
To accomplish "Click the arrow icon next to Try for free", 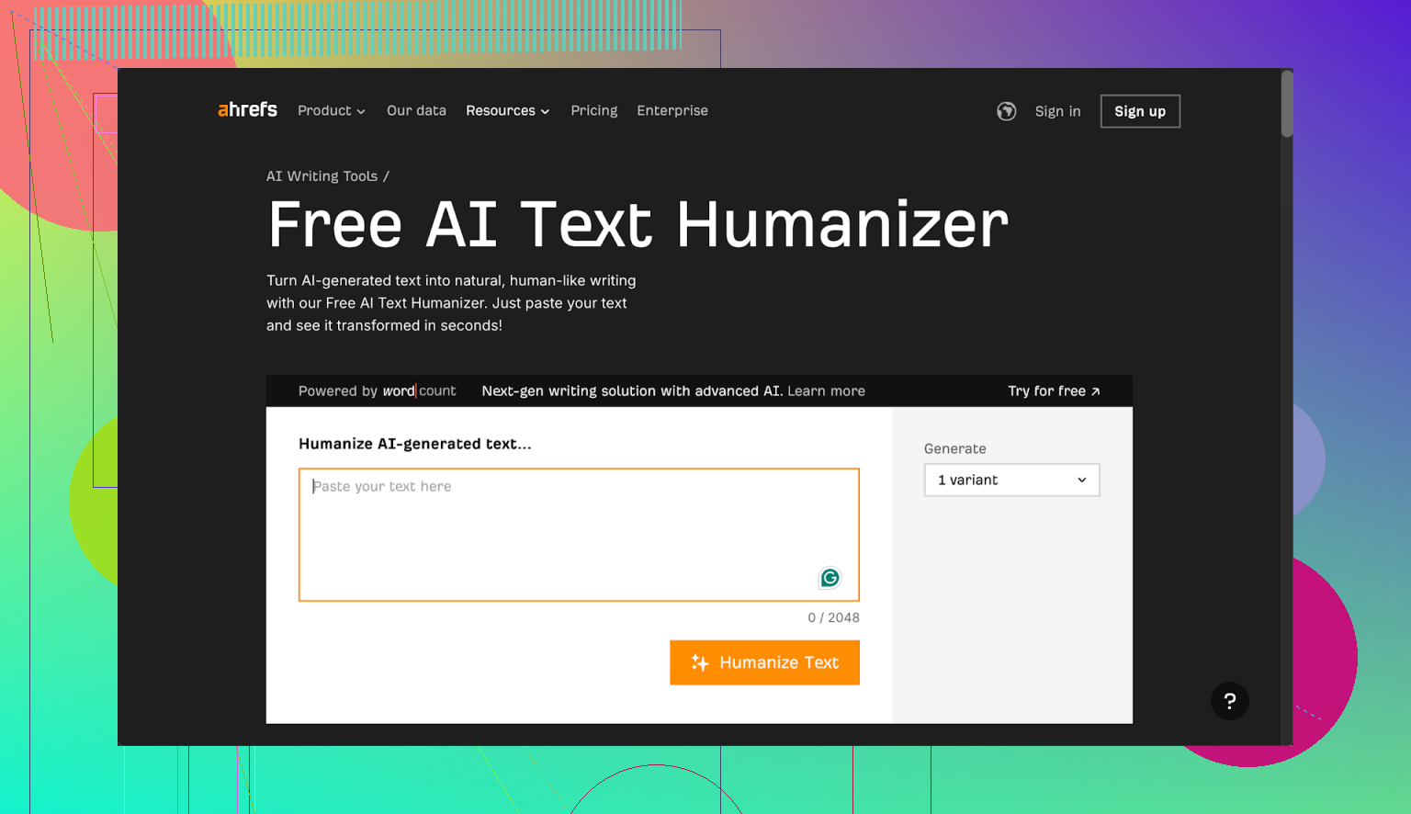I will click(1096, 390).
